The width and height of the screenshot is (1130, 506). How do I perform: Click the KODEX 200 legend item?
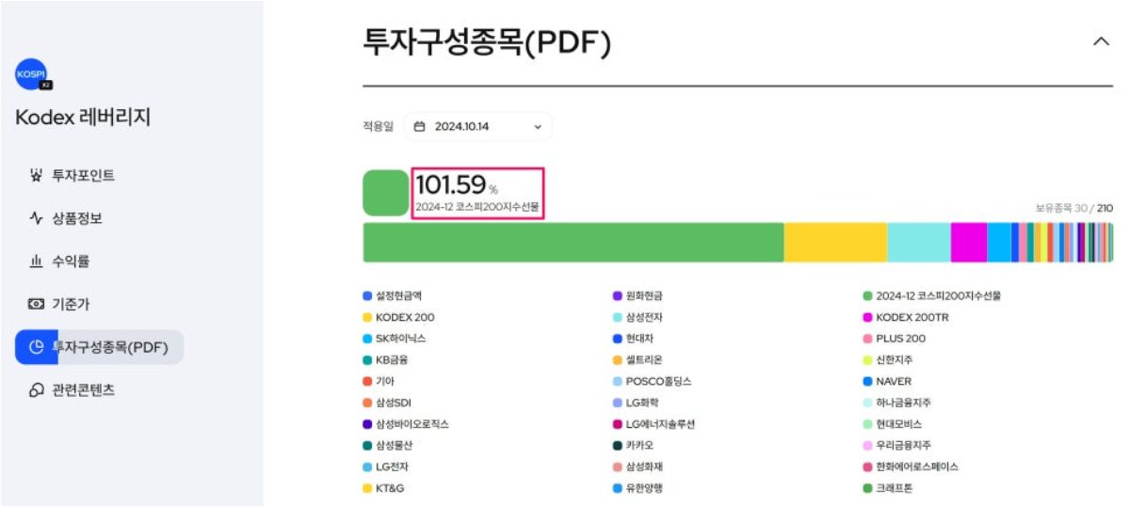coord(398,317)
